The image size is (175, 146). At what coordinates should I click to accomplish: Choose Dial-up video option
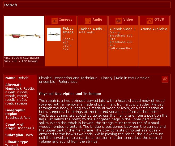click(115, 33)
